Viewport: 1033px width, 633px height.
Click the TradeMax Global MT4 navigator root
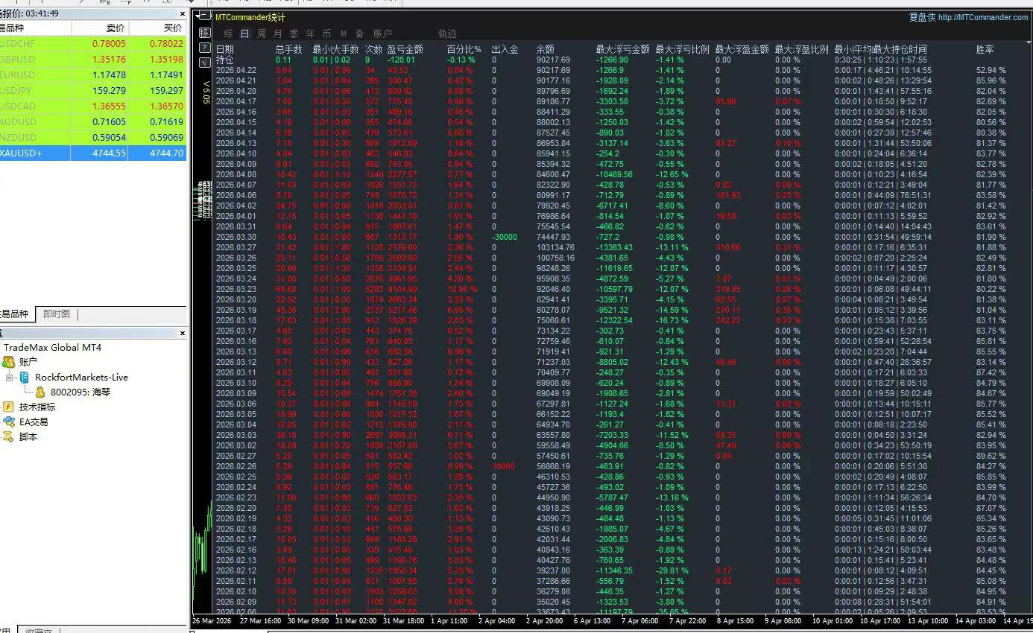pos(52,347)
